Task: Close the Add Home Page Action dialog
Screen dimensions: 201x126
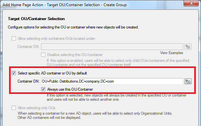Action: pos(191,3)
